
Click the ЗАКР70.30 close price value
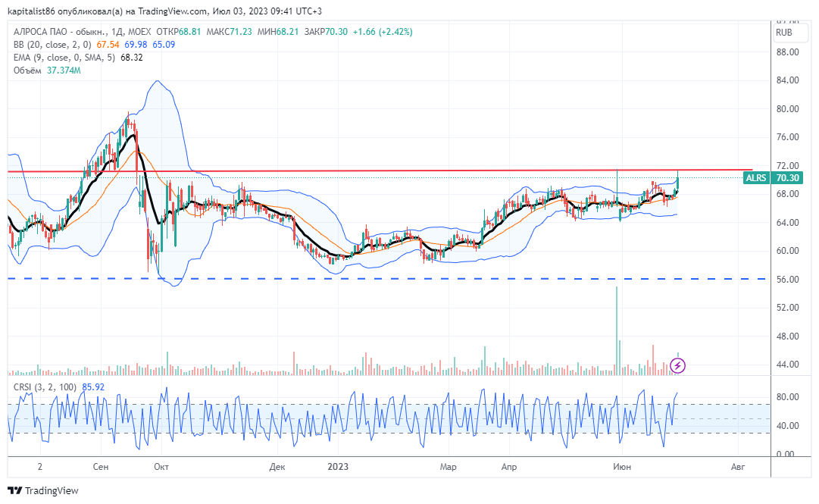(326, 32)
